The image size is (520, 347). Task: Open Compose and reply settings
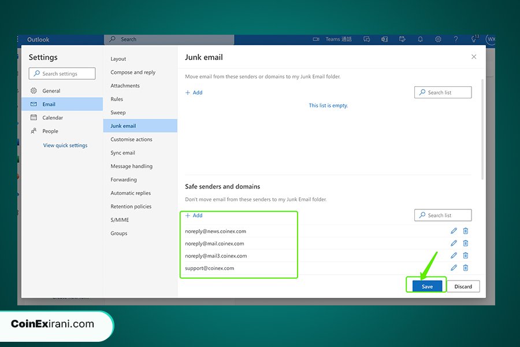[x=140, y=72]
